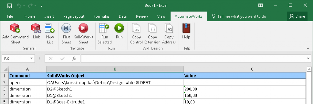
Task: Open the Name Box dropdown
Action: pos(32,59)
